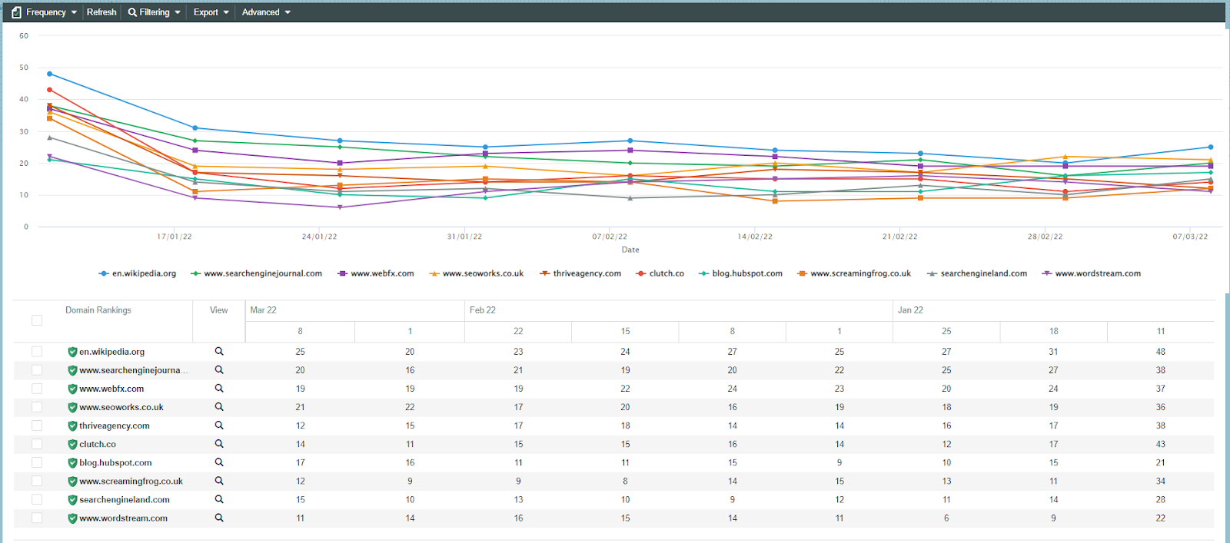Open the en.wikipedia.org domain link

(111, 352)
